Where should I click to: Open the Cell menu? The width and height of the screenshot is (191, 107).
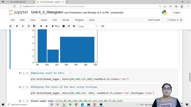coord(55,20)
